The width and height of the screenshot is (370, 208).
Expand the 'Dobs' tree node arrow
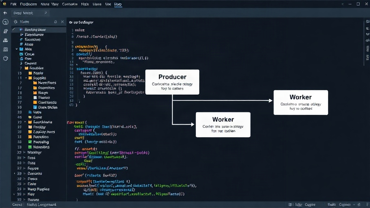tap(24, 163)
